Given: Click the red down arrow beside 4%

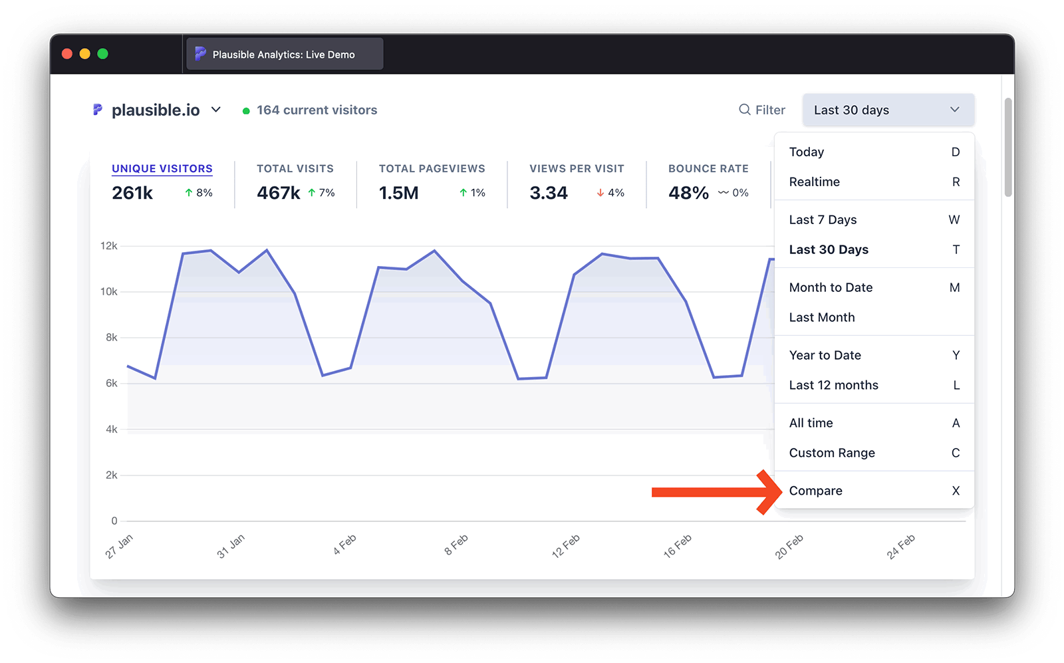Looking at the screenshot, I should (599, 193).
